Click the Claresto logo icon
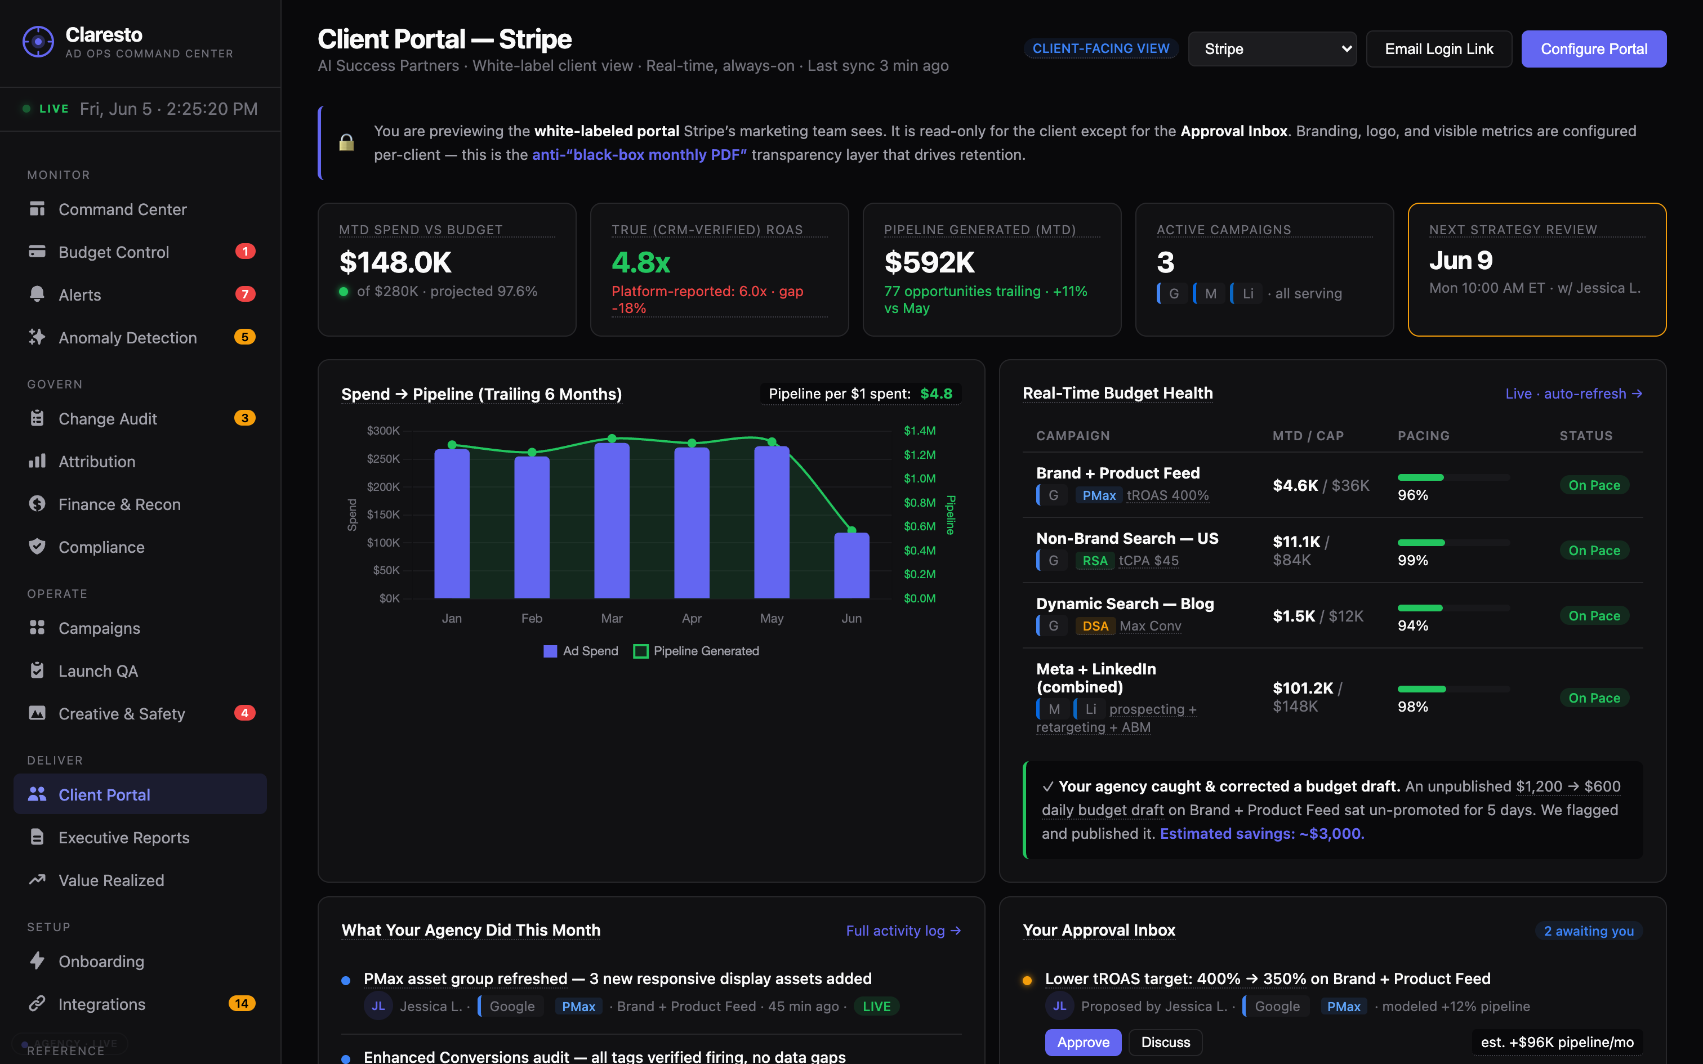 [x=38, y=42]
